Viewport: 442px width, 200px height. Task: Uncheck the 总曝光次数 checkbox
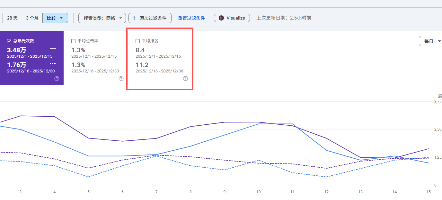[x=9, y=41]
